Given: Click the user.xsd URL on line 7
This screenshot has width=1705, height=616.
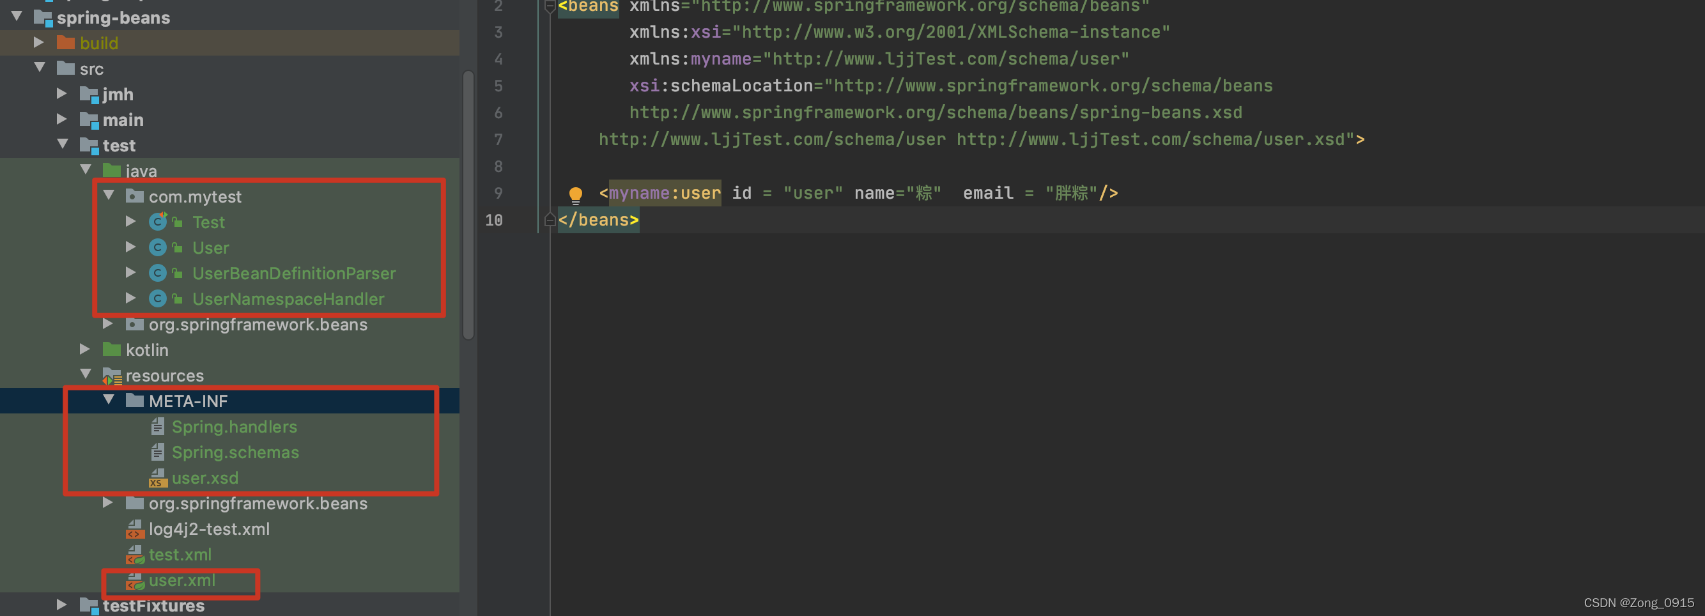Looking at the screenshot, I should click(1150, 139).
